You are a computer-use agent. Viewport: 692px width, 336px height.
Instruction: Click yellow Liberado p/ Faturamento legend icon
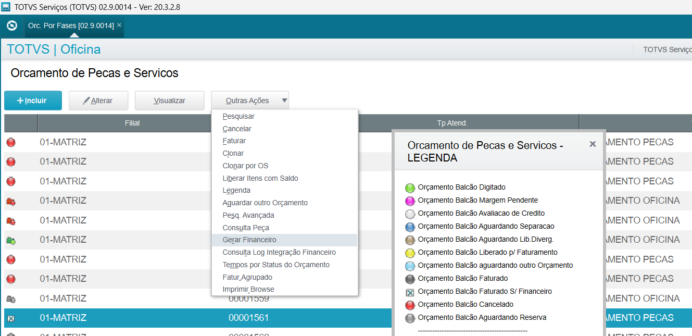coord(410,253)
